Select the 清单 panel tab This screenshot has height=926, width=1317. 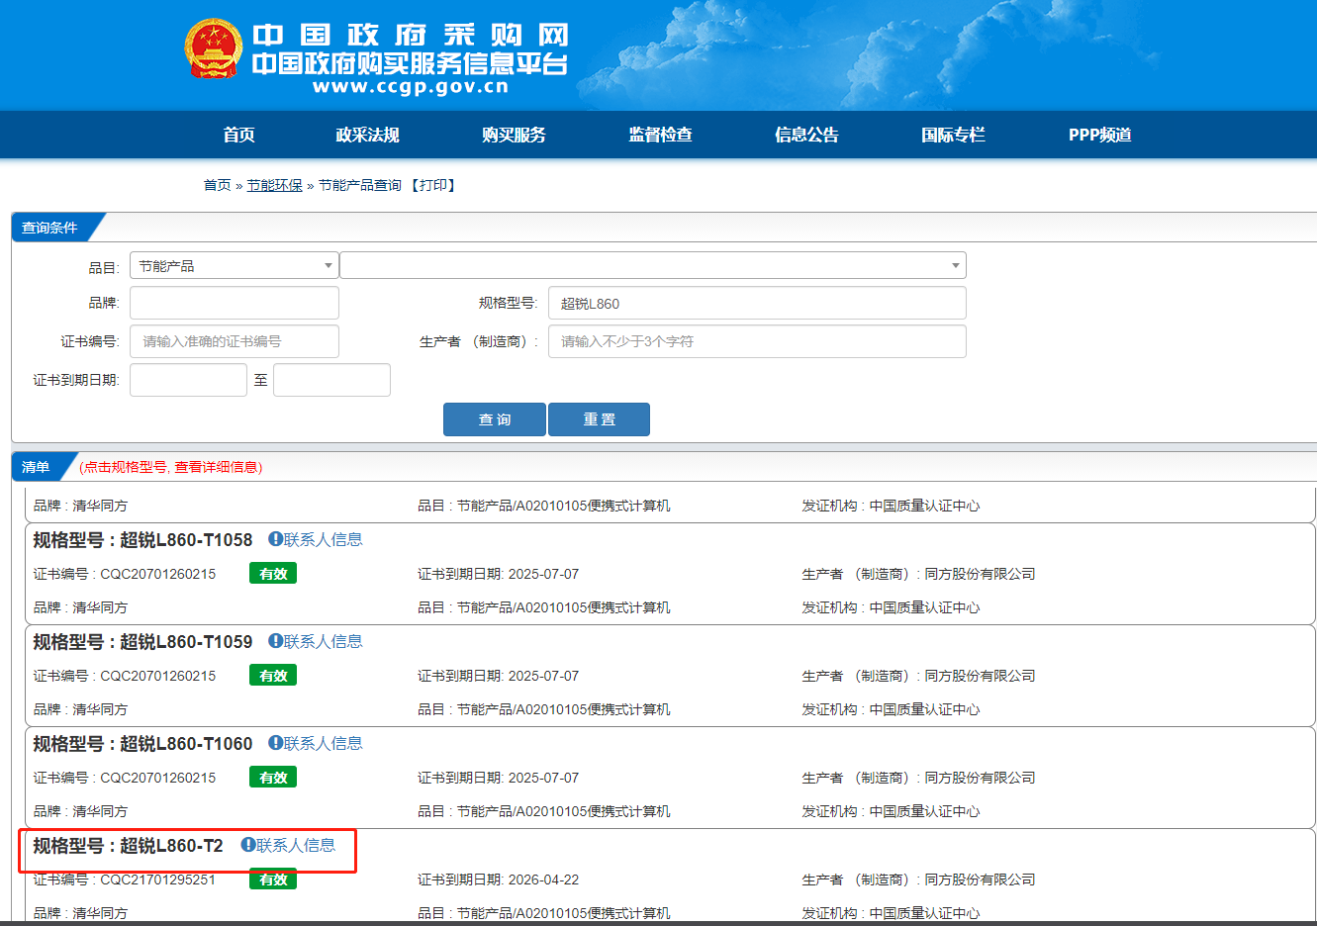[38, 467]
